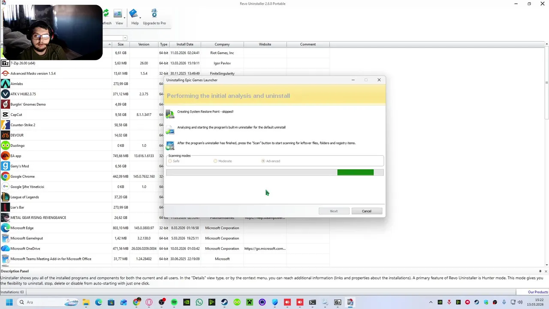Click the Refresh toolbar icon
Screen dimensions: 549x309
tap(106, 14)
